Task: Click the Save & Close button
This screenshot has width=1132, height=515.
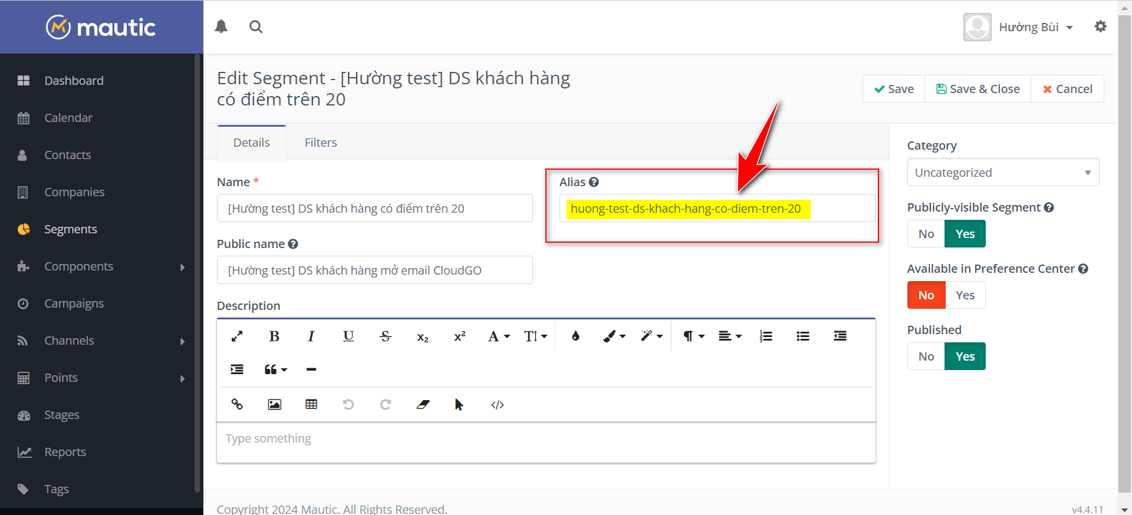Action: [x=978, y=89]
